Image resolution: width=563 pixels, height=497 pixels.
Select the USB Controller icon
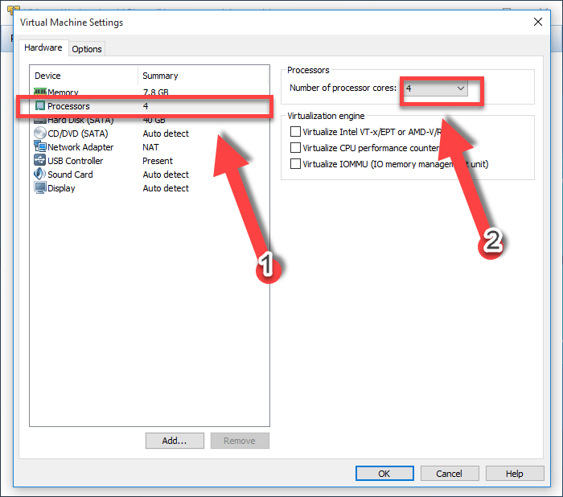click(x=40, y=161)
